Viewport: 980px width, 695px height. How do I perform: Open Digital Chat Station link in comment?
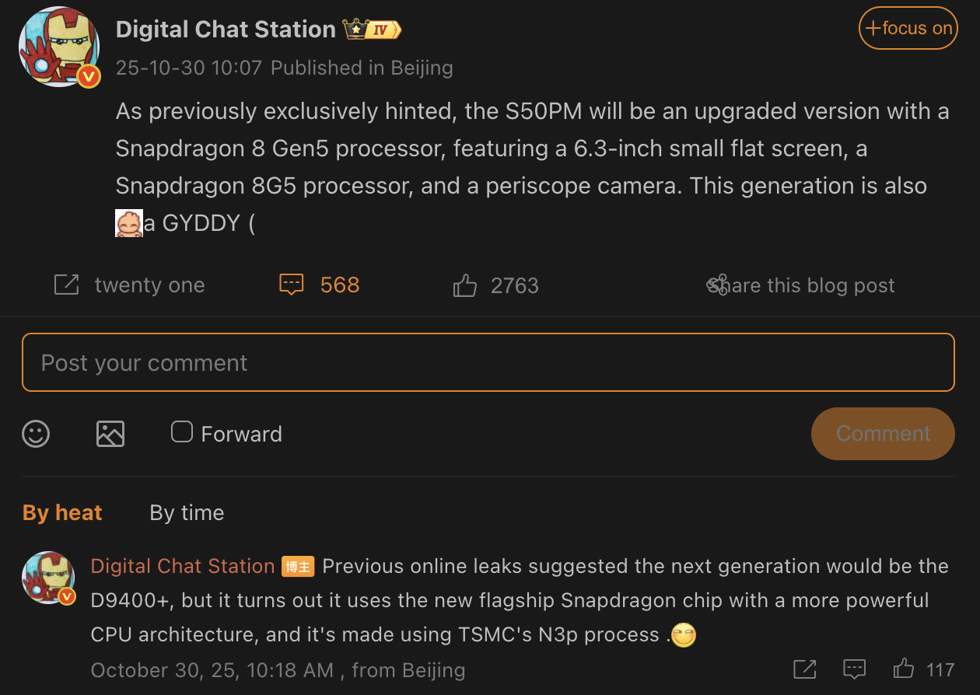[183, 567]
